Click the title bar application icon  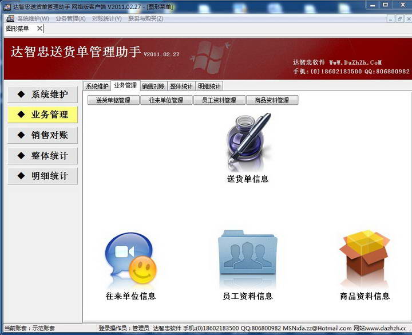pyautogui.click(x=7, y=7)
